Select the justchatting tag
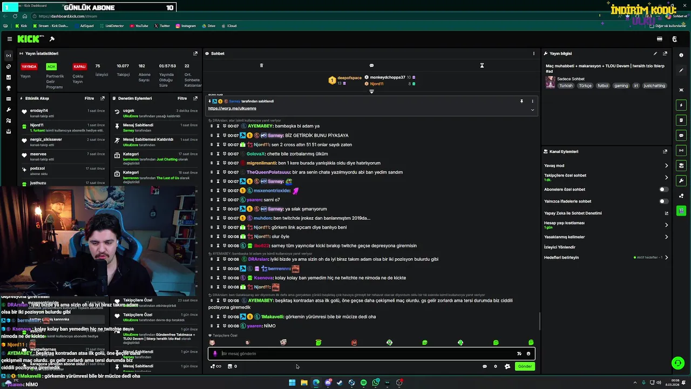The height and width of the screenshot is (389, 691). pos(654,86)
